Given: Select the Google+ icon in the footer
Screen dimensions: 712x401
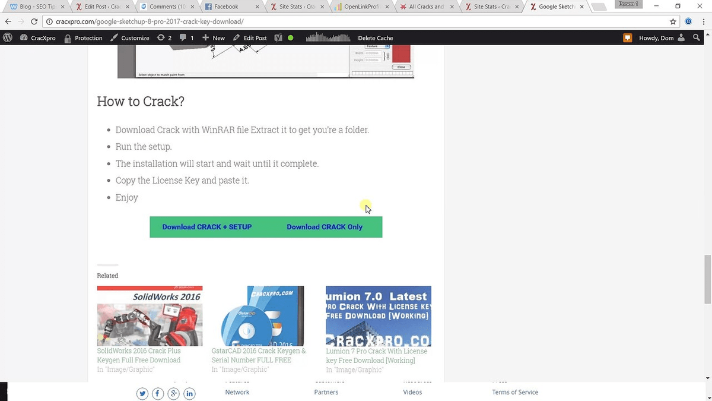Looking at the screenshot, I should point(173,393).
